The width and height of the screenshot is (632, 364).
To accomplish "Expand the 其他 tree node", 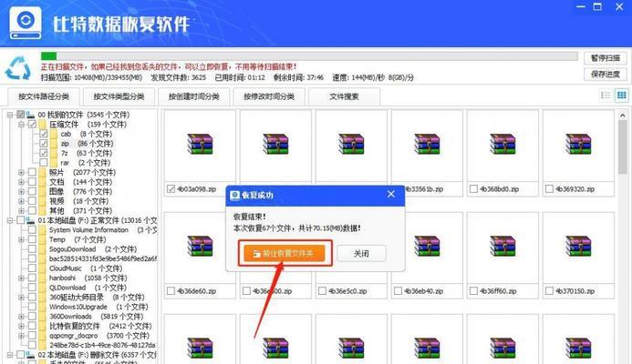I will point(21,210).
